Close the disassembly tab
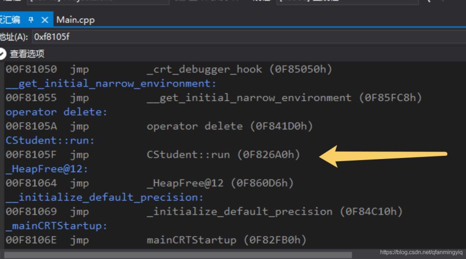The height and width of the screenshot is (259, 466). (45, 20)
